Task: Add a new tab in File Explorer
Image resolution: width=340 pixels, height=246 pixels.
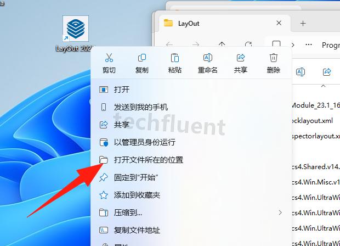Action: 303,23
